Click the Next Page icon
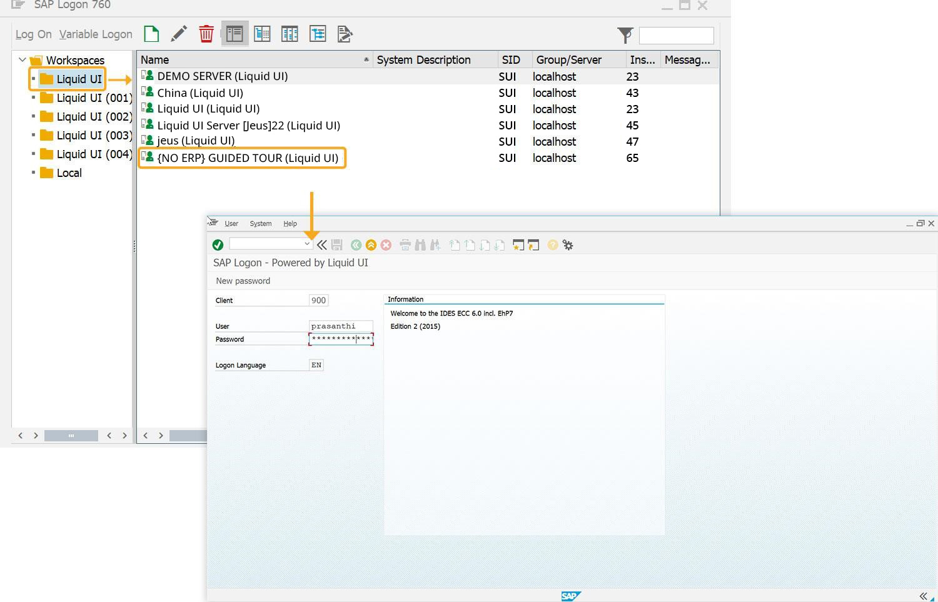Image resolution: width=938 pixels, height=602 pixels. click(x=485, y=245)
